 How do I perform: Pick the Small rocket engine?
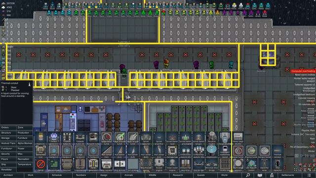pyautogui.click(x=172, y=165)
